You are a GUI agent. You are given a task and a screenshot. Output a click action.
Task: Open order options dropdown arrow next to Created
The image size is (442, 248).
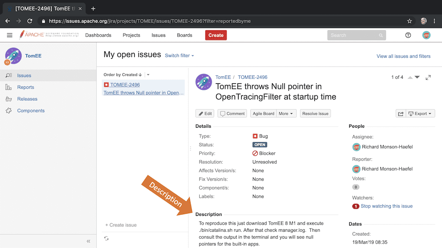[x=148, y=75]
